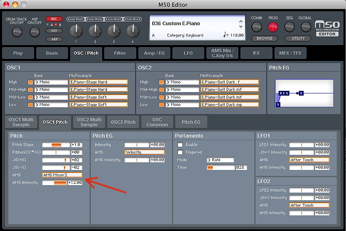Switch to the LFO tab

188,53
